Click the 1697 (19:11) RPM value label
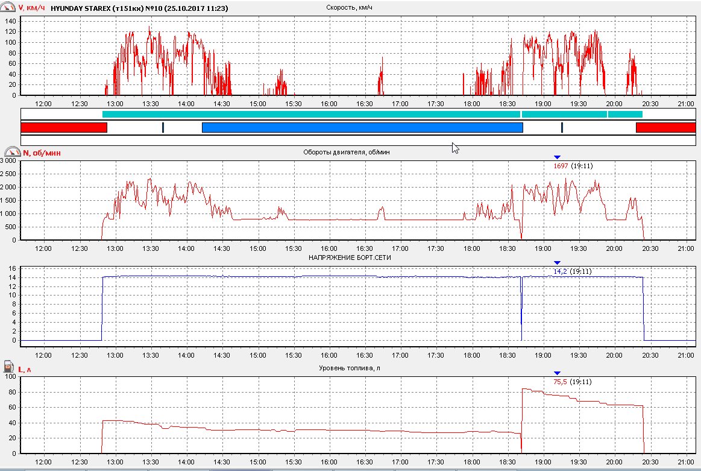Screen dimensions: 701x471 (x=572, y=165)
